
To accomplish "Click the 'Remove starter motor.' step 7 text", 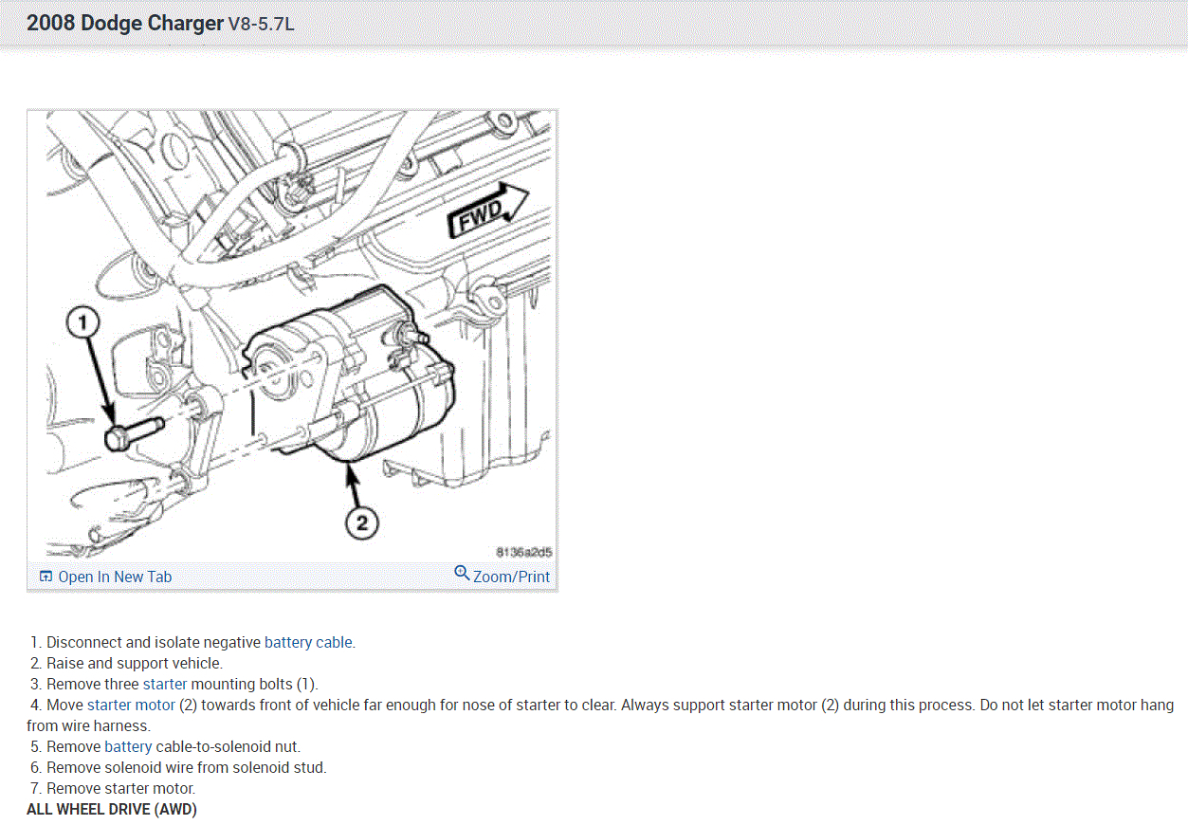I will [x=121, y=788].
